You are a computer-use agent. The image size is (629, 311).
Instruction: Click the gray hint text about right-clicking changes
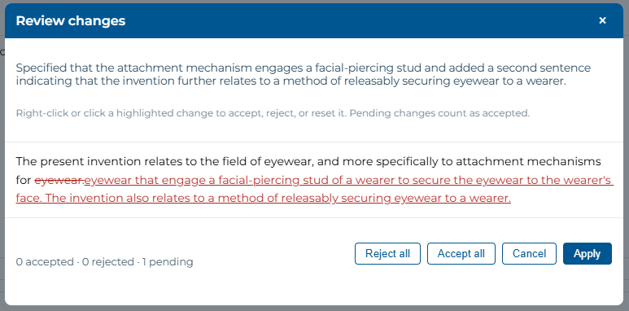point(273,113)
